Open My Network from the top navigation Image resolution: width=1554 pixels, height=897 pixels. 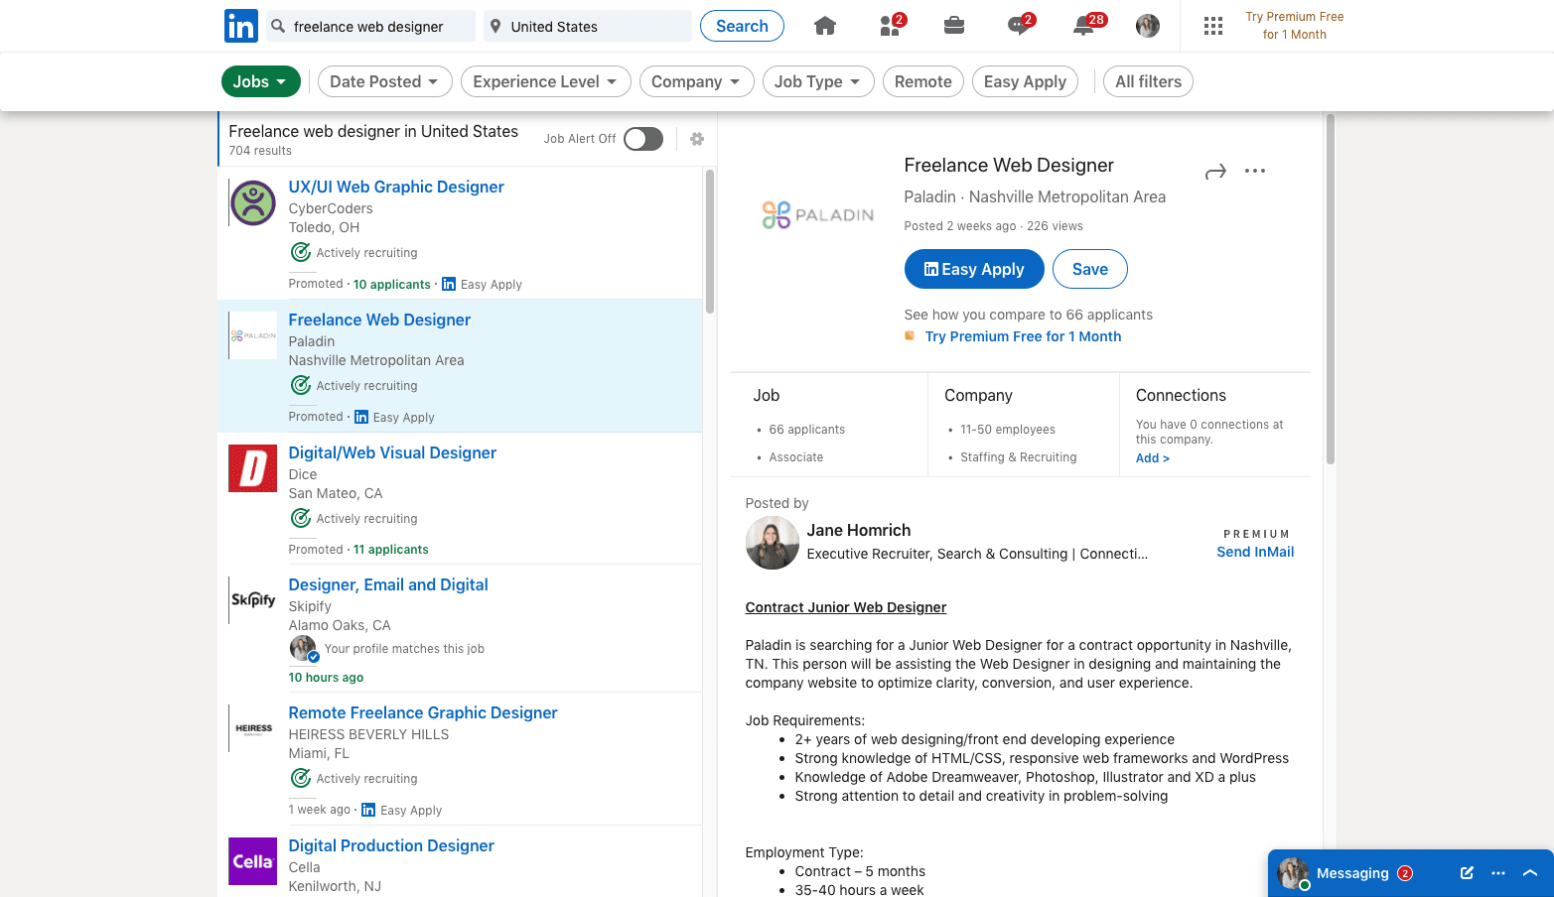(889, 26)
